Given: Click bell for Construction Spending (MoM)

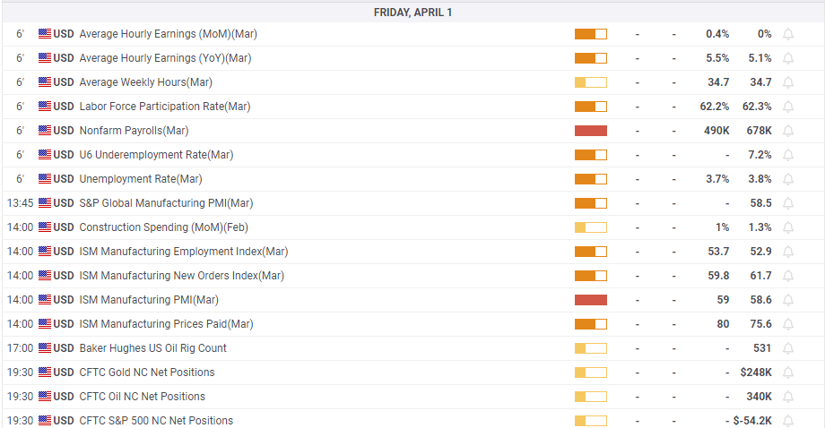Looking at the screenshot, I should (788, 227).
